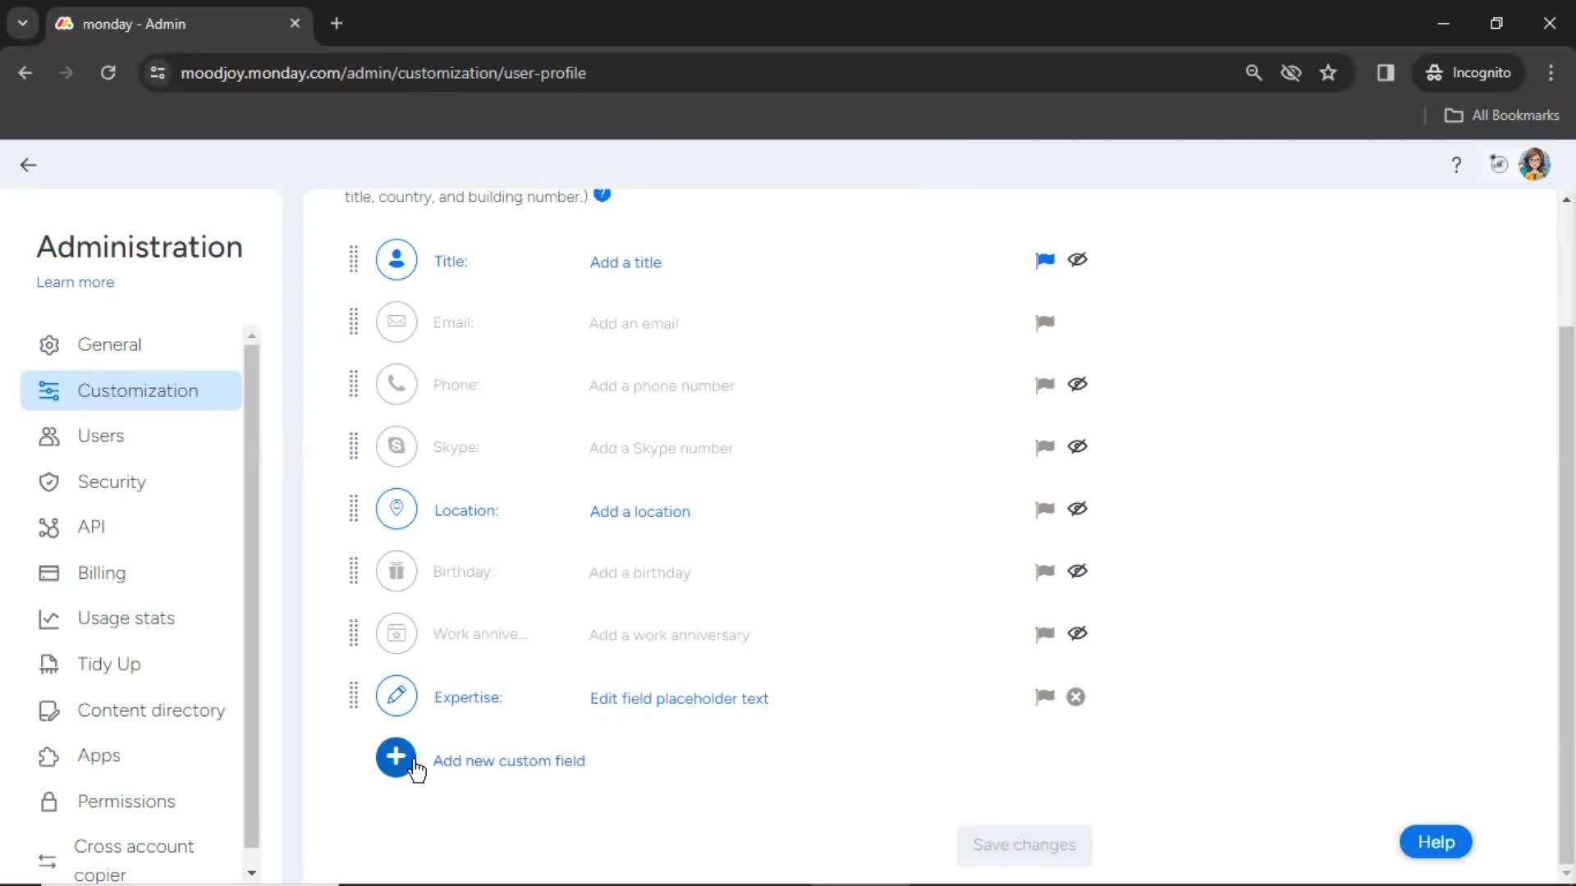Viewport: 1576px width, 886px height.
Task: Toggle mandatory flag for Birthday
Action: (1044, 572)
